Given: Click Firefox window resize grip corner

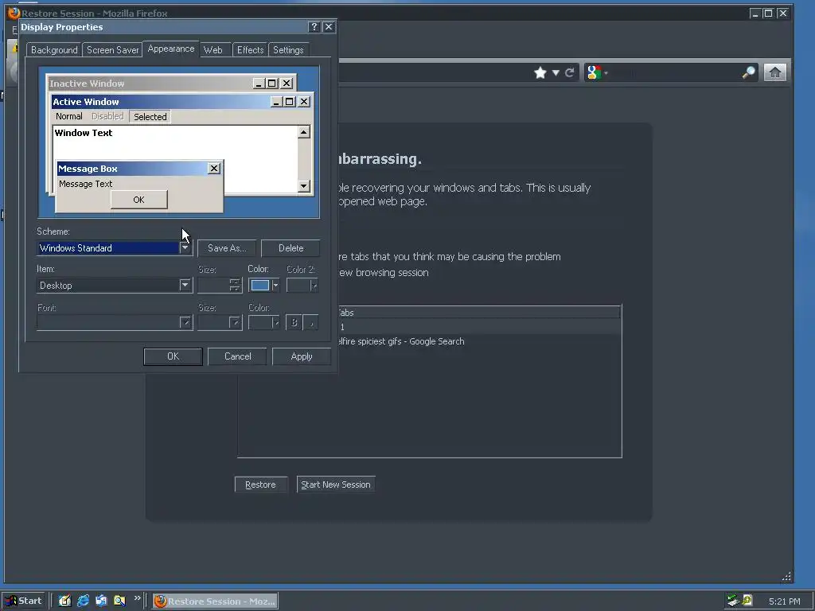Looking at the screenshot, I should (x=786, y=576).
